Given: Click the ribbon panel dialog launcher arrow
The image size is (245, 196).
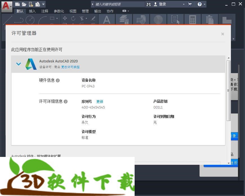Looking at the screenshot, I should [233, 39].
